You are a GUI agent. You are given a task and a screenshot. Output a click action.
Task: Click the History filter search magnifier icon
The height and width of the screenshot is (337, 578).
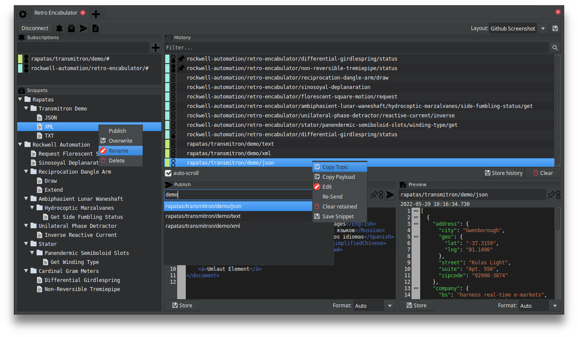[555, 48]
